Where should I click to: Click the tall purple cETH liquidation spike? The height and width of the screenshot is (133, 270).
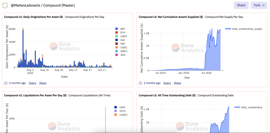[x=105, y=120]
